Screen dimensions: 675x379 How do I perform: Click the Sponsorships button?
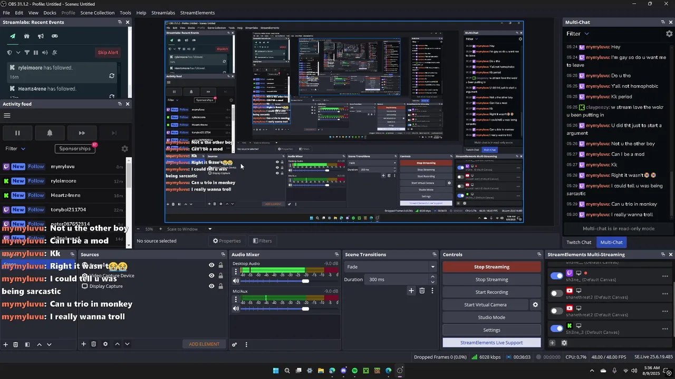(x=75, y=148)
